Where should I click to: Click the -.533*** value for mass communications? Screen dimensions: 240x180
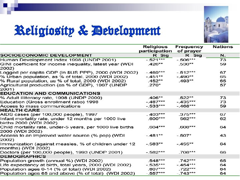(155, 106)
